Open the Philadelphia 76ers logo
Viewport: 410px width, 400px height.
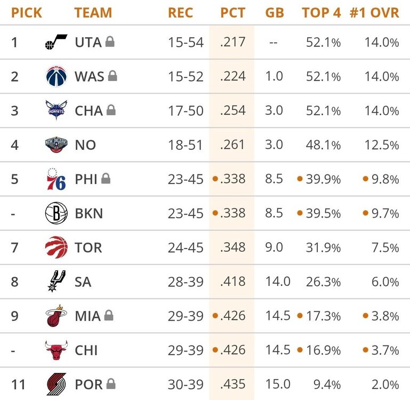(56, 179)
